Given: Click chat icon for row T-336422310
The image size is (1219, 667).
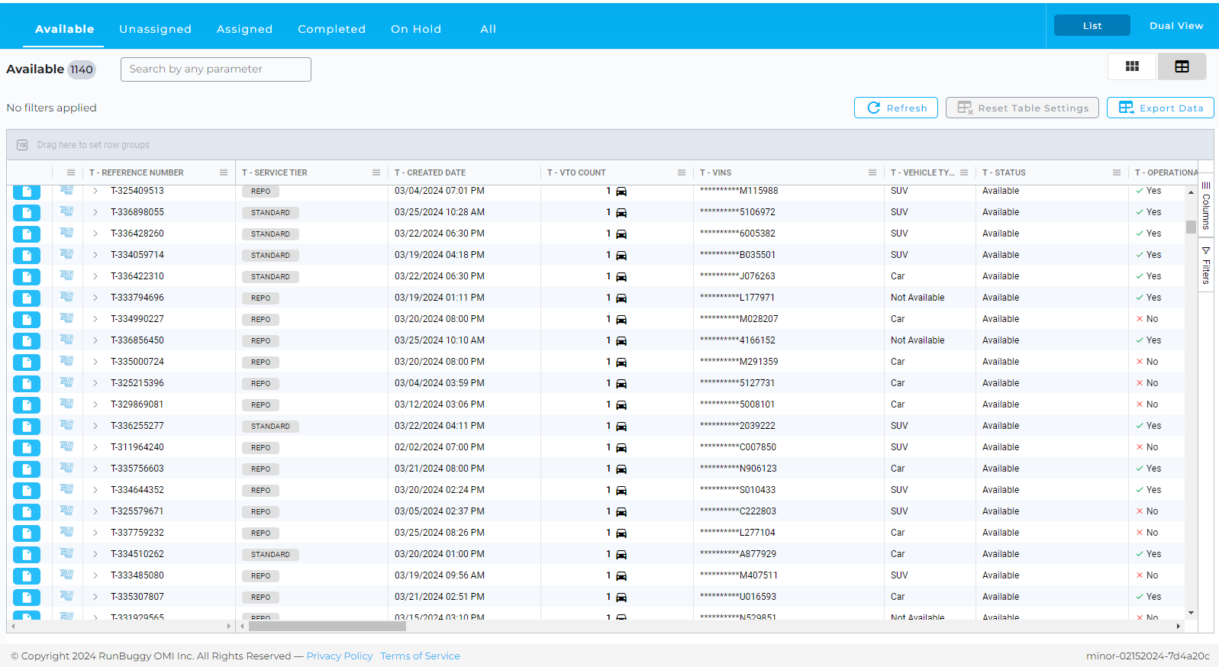Looking at the screenshot, I should click(66, 275).
